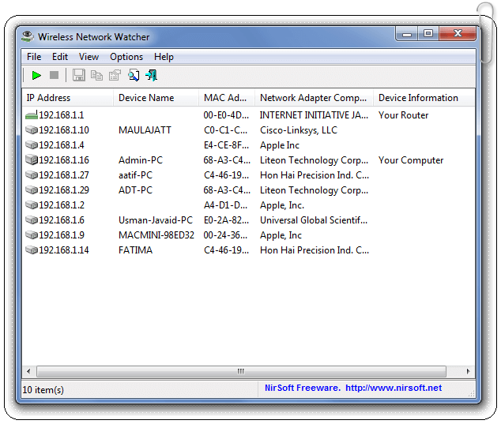Open the properties toolbar icon

[x=115, y=75]
